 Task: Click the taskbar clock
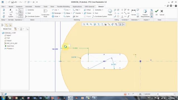tap(171, 98)
